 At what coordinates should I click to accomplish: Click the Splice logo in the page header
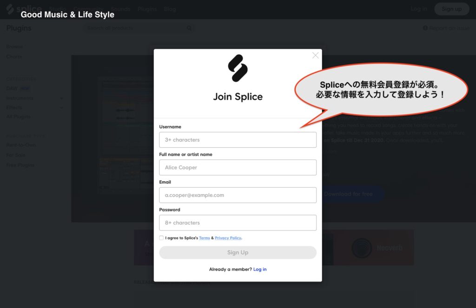pos(24,9)
